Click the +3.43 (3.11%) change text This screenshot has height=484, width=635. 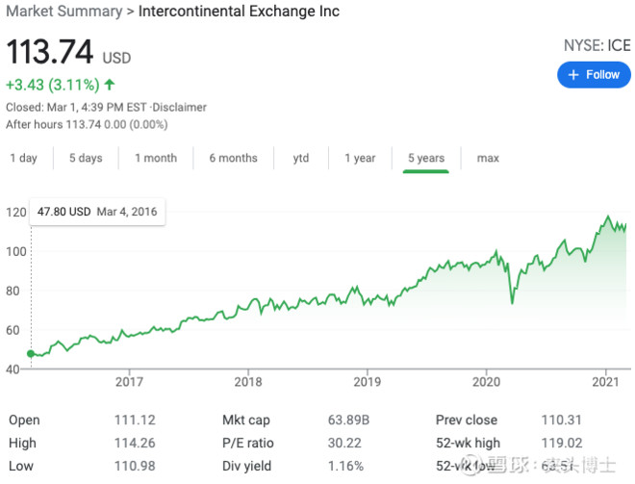53,85
